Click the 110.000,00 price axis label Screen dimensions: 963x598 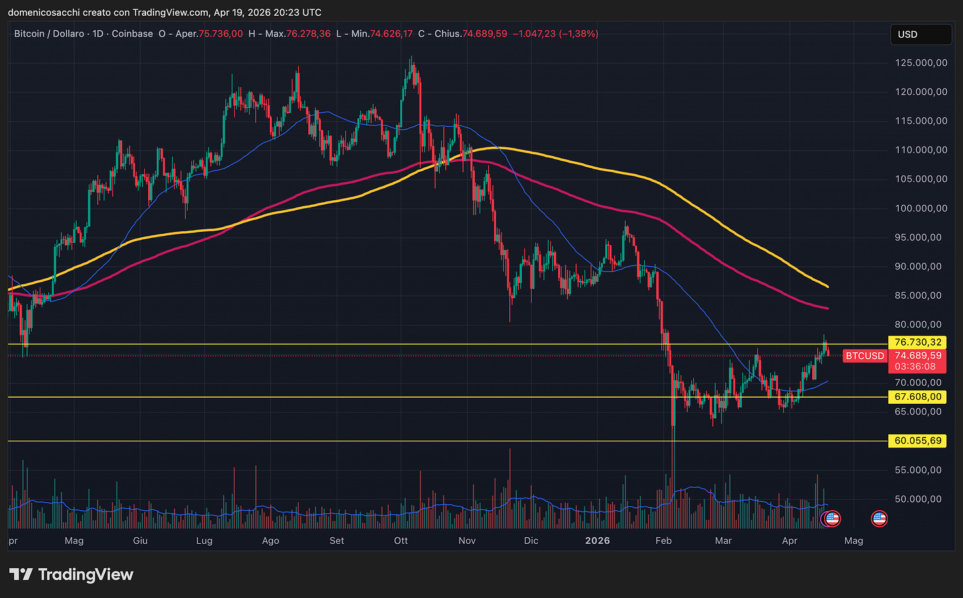[x=921, y=150]
